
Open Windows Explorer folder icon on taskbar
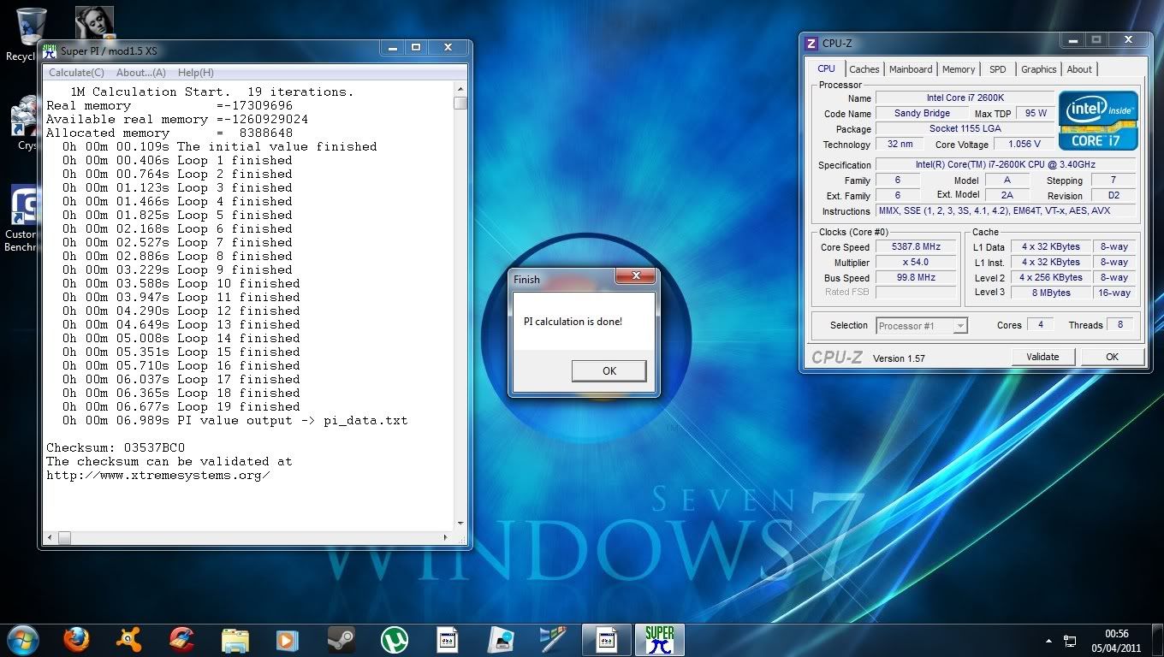click(x=235, y=639)
